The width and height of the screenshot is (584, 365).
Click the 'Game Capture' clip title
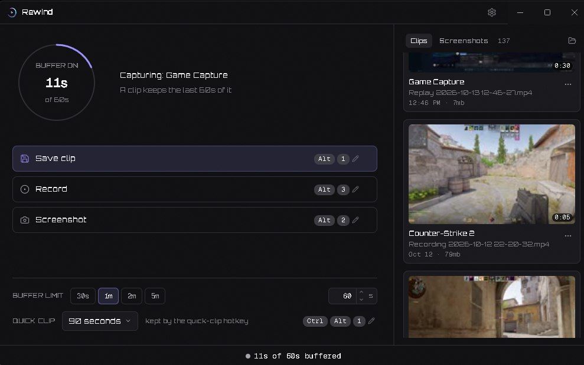tap(436, 82)
